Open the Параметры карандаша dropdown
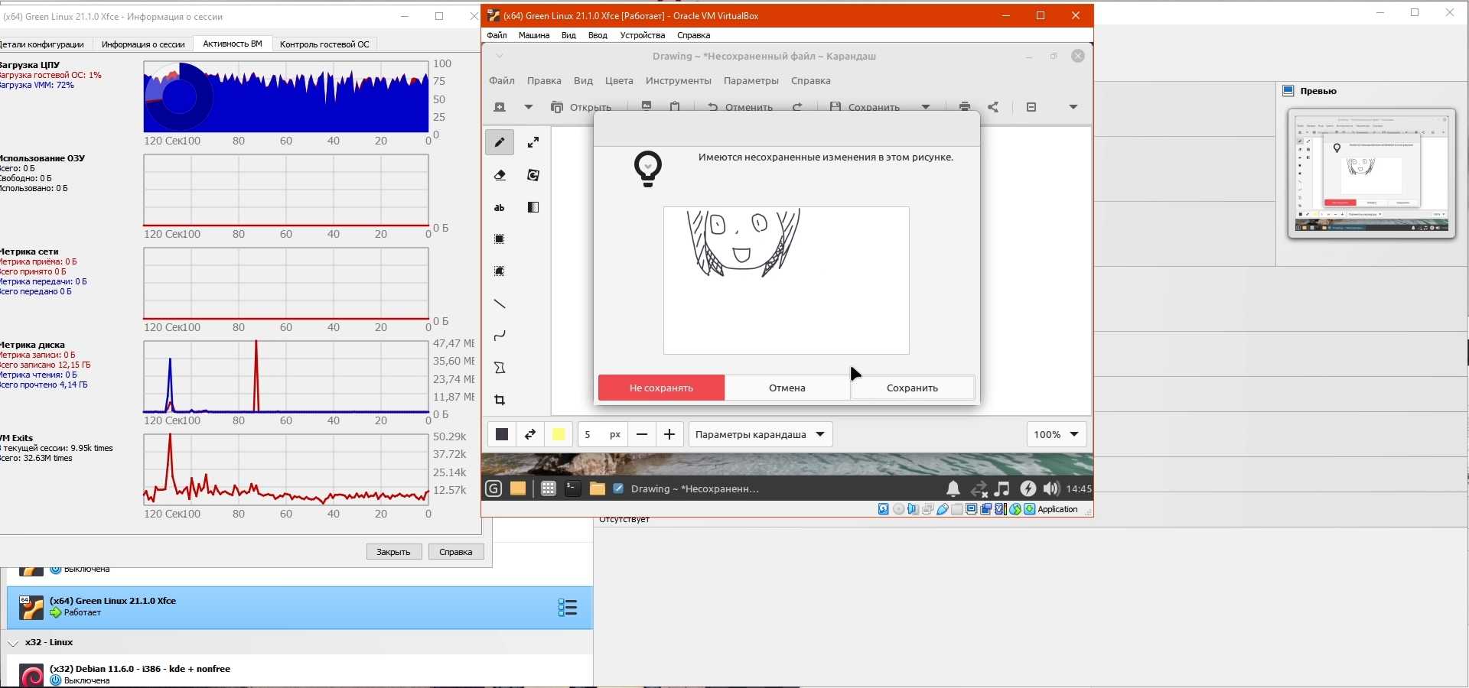The height and width of the screenshot is (688, 1469). 761,434
